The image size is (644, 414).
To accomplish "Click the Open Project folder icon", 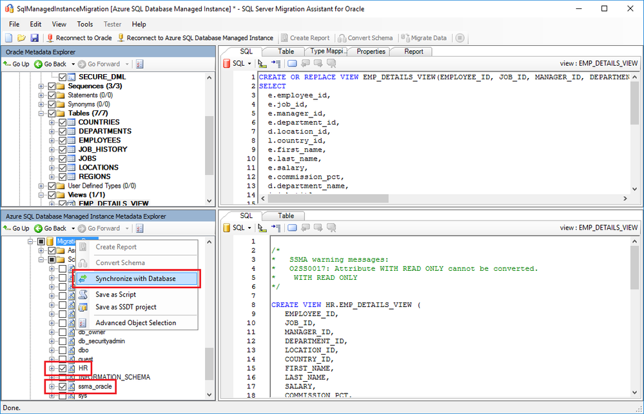I will coord(21,38).
